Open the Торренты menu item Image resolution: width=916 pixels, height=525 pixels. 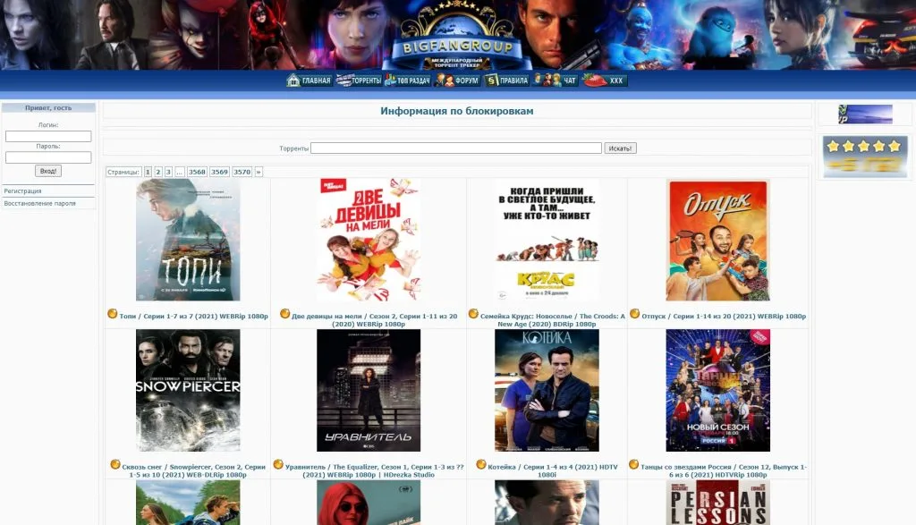pos(359,80)
